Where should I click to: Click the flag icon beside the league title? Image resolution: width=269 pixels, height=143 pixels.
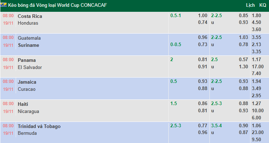pos(5,5)
